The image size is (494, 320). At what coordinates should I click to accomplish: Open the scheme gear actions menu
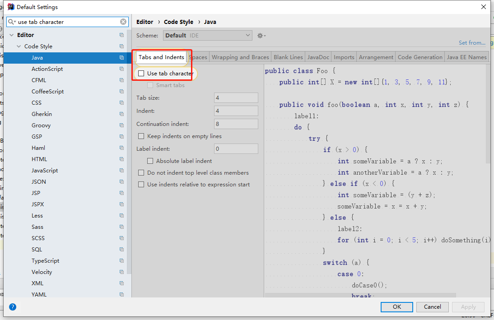261,36
